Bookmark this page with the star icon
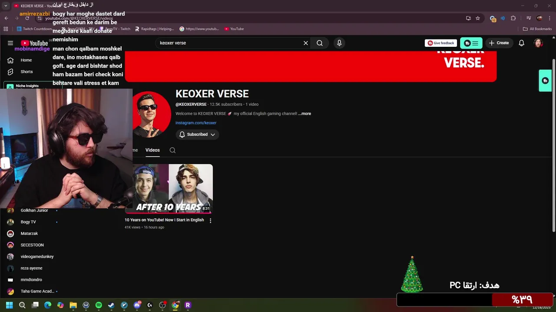The height and width of the screenshot is (312, 556). click(478, 18)
